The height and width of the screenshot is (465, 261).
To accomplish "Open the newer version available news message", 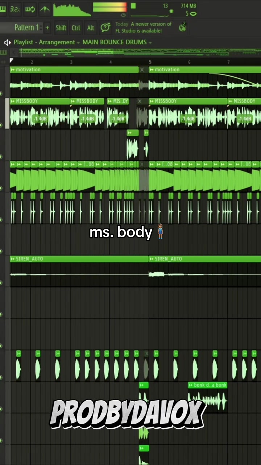I will pyautogui.click(x=144, y=27).
